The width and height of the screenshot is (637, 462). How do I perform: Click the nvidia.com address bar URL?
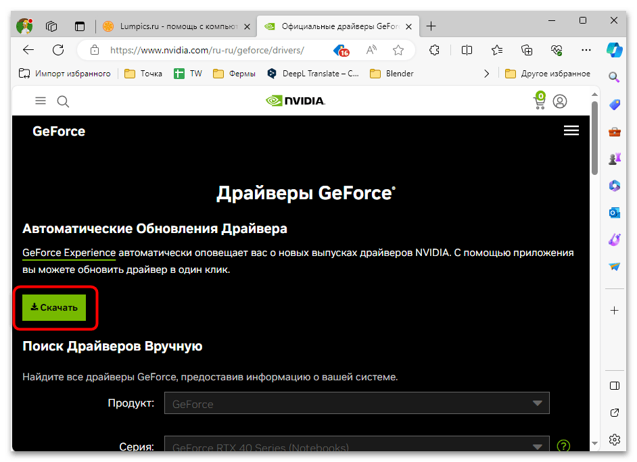coord(207,50)
